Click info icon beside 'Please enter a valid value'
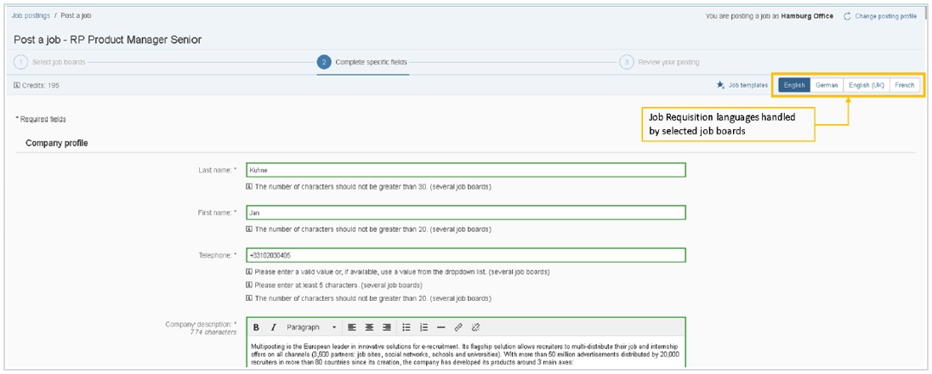Viewport: 932px width, 374px height. tap(249, 272)
